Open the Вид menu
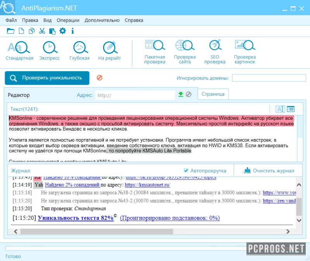The image size is (310, 261). (47, 20)
